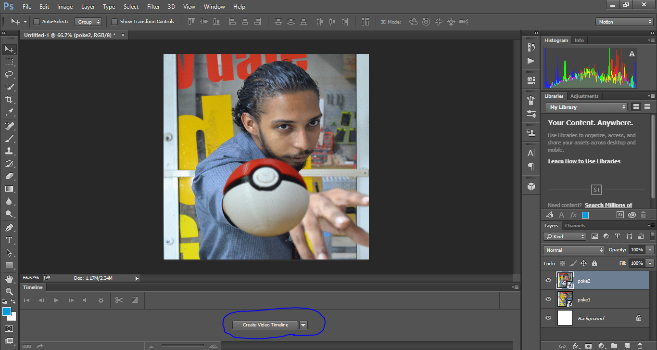Image resolution: width=657 pixels, height=350 pixels.
Task: Open Learn How to Use Libraries link
Action: click(584, 161)
